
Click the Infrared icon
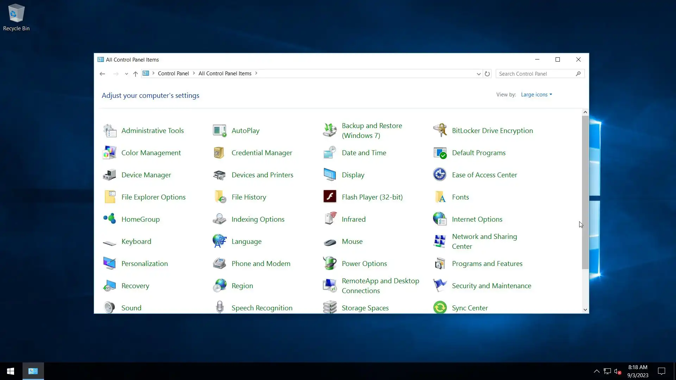click(330, 219)
